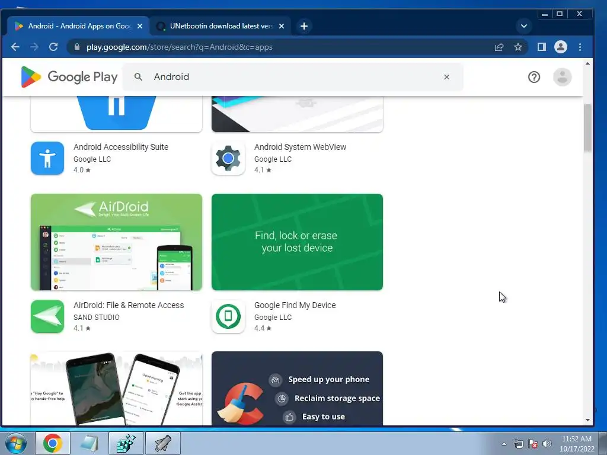
Task: Open the Chrome profile button
Action: coord(561,47)
